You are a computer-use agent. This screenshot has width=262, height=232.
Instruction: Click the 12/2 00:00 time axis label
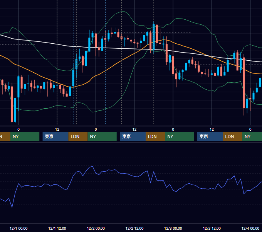[96, 228]
